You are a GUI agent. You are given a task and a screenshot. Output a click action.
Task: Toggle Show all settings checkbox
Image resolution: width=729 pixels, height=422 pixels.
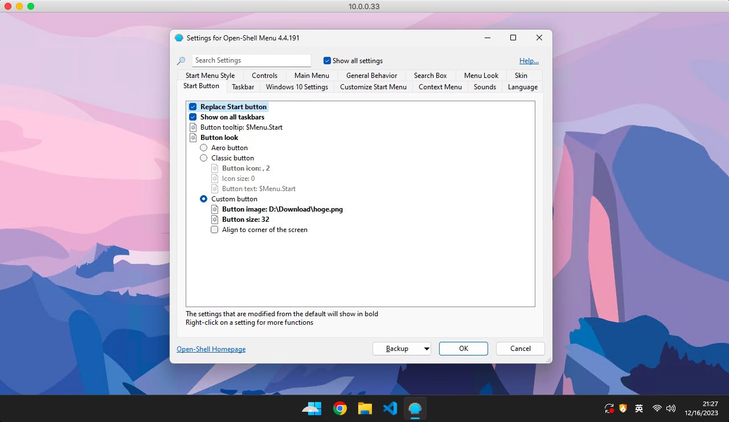[x=327, y=61]
